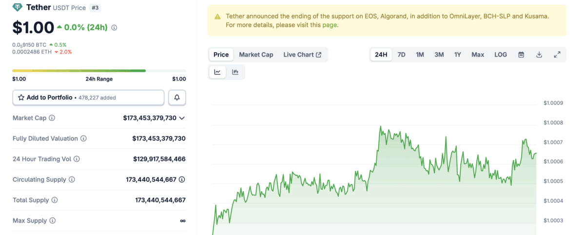Image resolution: width=585 pixels, height=235 pixels.
Task: Open the 'page' link in announcement
Action: 330,25
